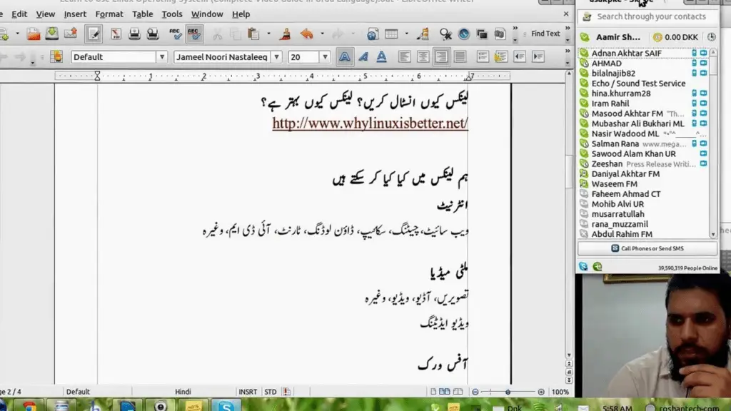
Task: Select Align Left button
Action: pyautogui.click(x=404, y=57)
